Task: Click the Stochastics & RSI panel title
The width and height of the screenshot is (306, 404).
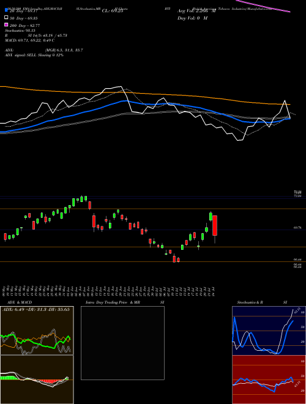Action: tap(262, 302)
